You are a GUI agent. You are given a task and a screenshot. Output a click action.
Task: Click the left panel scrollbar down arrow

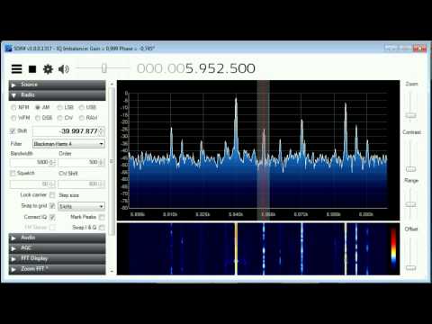(x=112, y=271)
